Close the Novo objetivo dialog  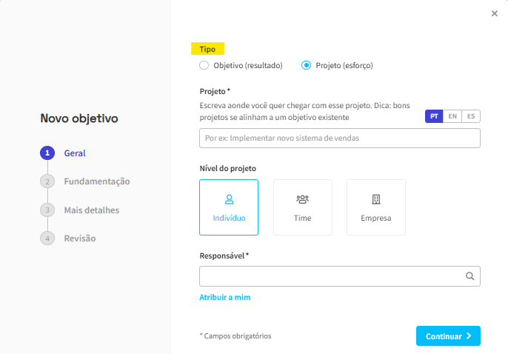(x=494, y=13)
